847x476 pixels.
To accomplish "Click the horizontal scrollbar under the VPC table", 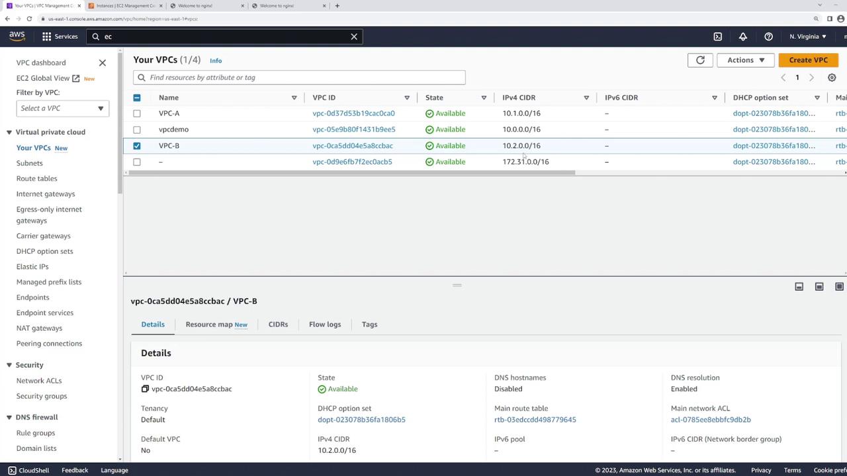I will click(351, 173).
